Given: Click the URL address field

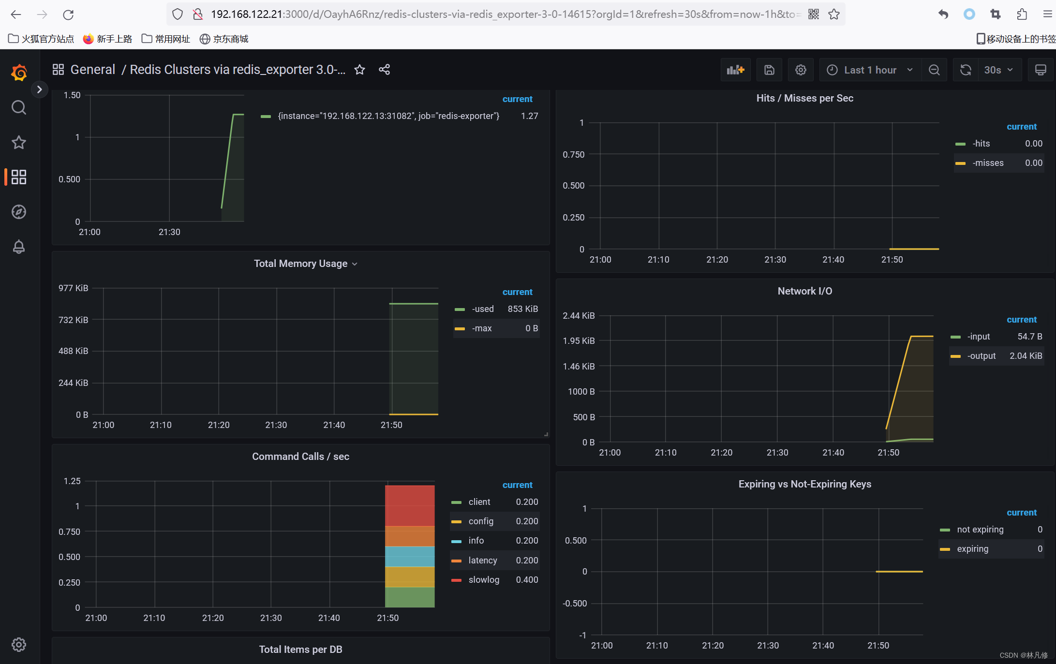Looking at the screenshot, I should click(506, 15).
